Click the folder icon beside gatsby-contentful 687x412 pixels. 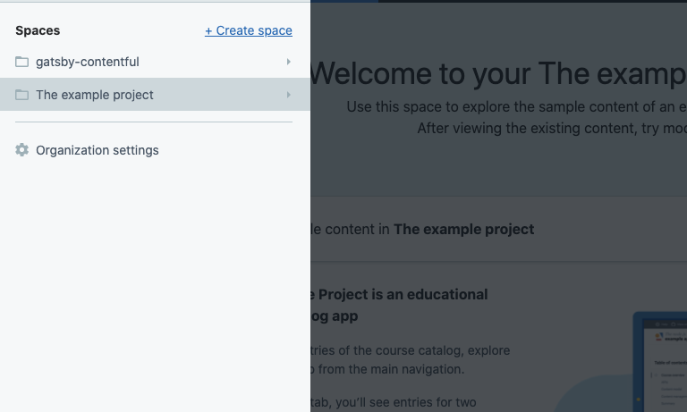(x=21, y=62)
